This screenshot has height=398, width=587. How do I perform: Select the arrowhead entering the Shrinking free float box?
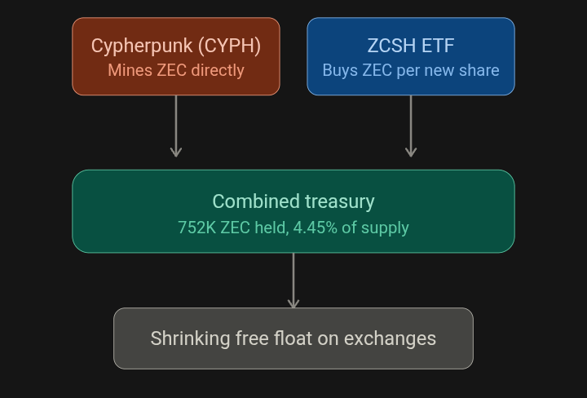[x=293, y=303]
